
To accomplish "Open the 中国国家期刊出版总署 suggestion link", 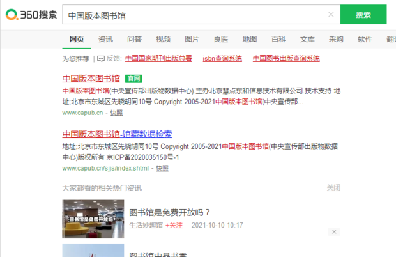I will (158, 59).
